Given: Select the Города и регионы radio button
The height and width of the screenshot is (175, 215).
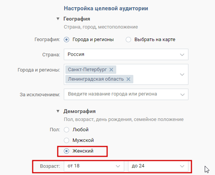Looking at the screenshot, I should click(x=66, y=40).
